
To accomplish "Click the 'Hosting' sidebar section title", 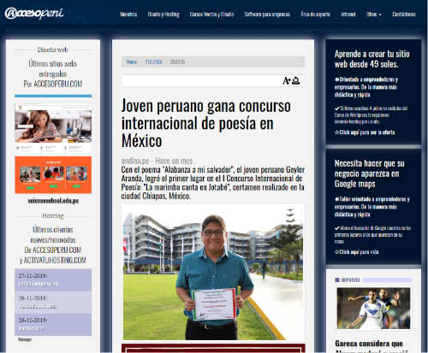I will point(53,215).
